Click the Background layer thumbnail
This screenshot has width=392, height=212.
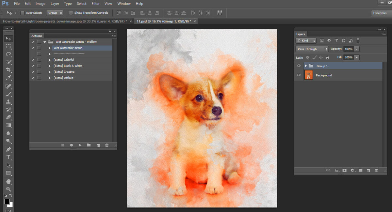click(308, 75)
